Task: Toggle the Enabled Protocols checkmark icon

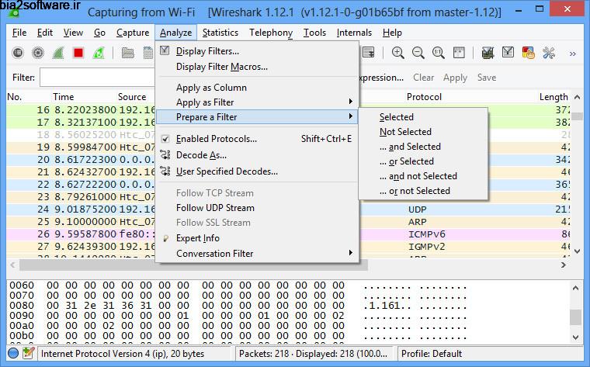Action: (x=165, y=139)
